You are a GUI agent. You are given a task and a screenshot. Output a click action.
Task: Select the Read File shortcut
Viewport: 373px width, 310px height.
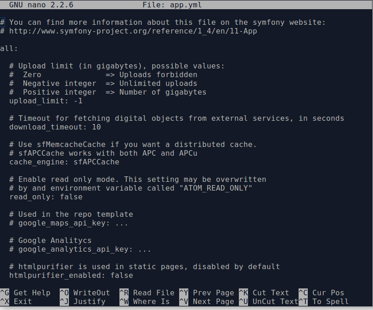click(153, 293)
